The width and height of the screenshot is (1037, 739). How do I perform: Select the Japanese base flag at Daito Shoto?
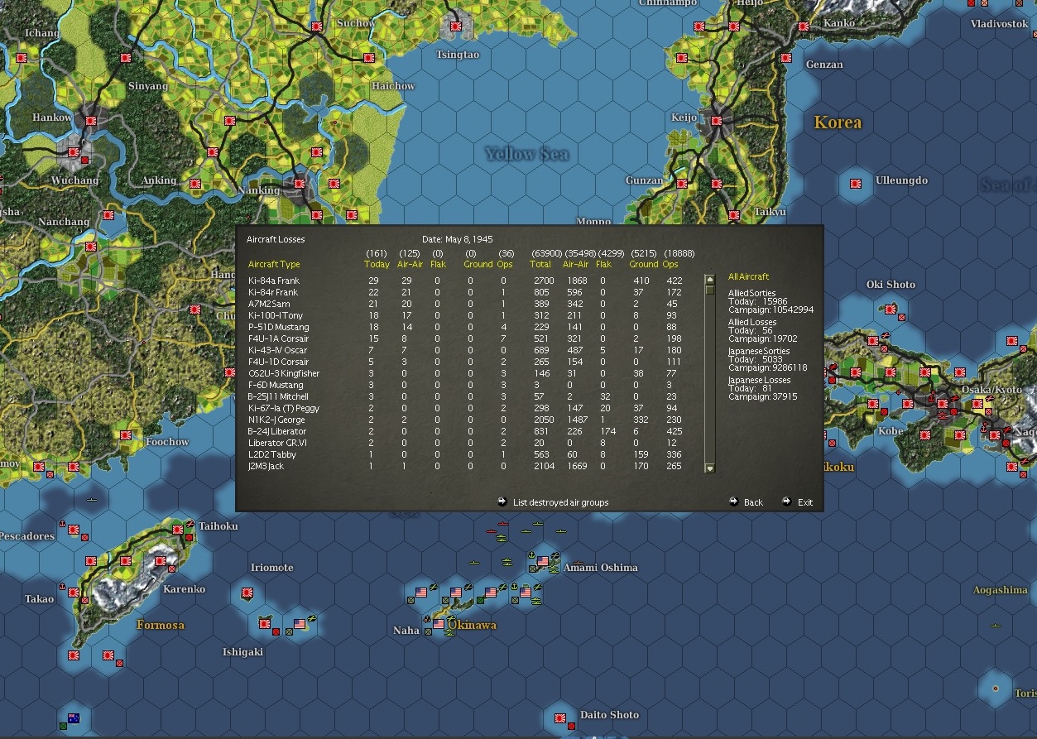click(x=560, y=717)
